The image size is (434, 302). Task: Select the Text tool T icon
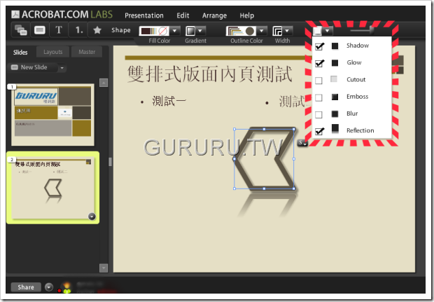(58, 30)
